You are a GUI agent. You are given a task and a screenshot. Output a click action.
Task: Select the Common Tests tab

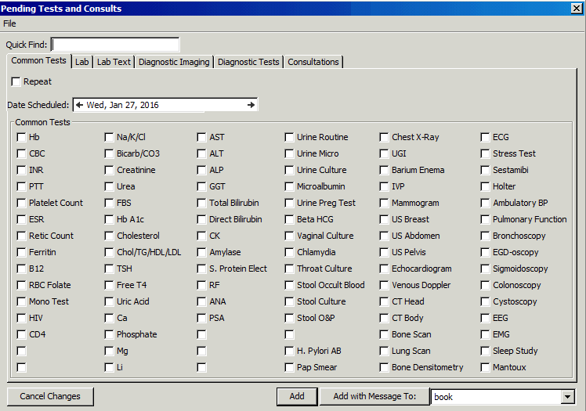click(38, 60)
